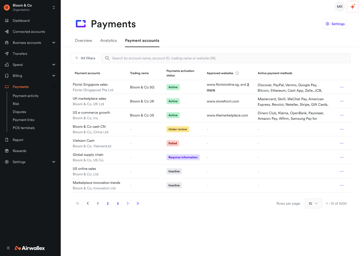Click 'Vietnam Cash' account name
The width and height of the screenshot is (359, 256).
pos(84,141)
